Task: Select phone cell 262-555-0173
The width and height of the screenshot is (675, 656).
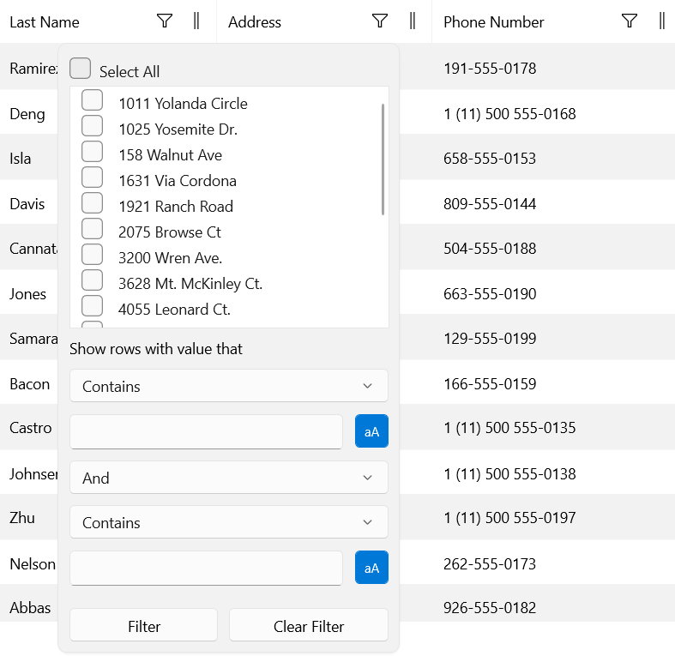Action: 490,564
